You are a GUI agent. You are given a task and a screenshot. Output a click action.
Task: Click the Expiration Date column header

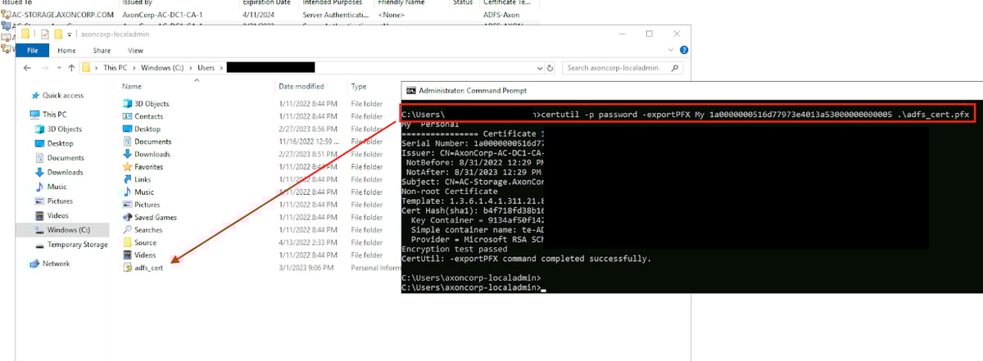pyautogui.click(x=266, y=3)
